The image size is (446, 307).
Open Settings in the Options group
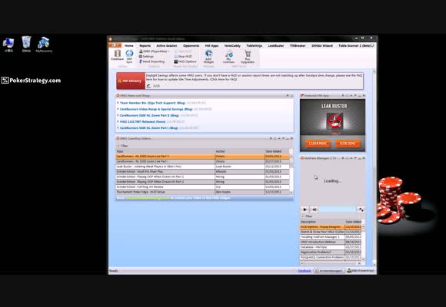[x=146, y=57]
